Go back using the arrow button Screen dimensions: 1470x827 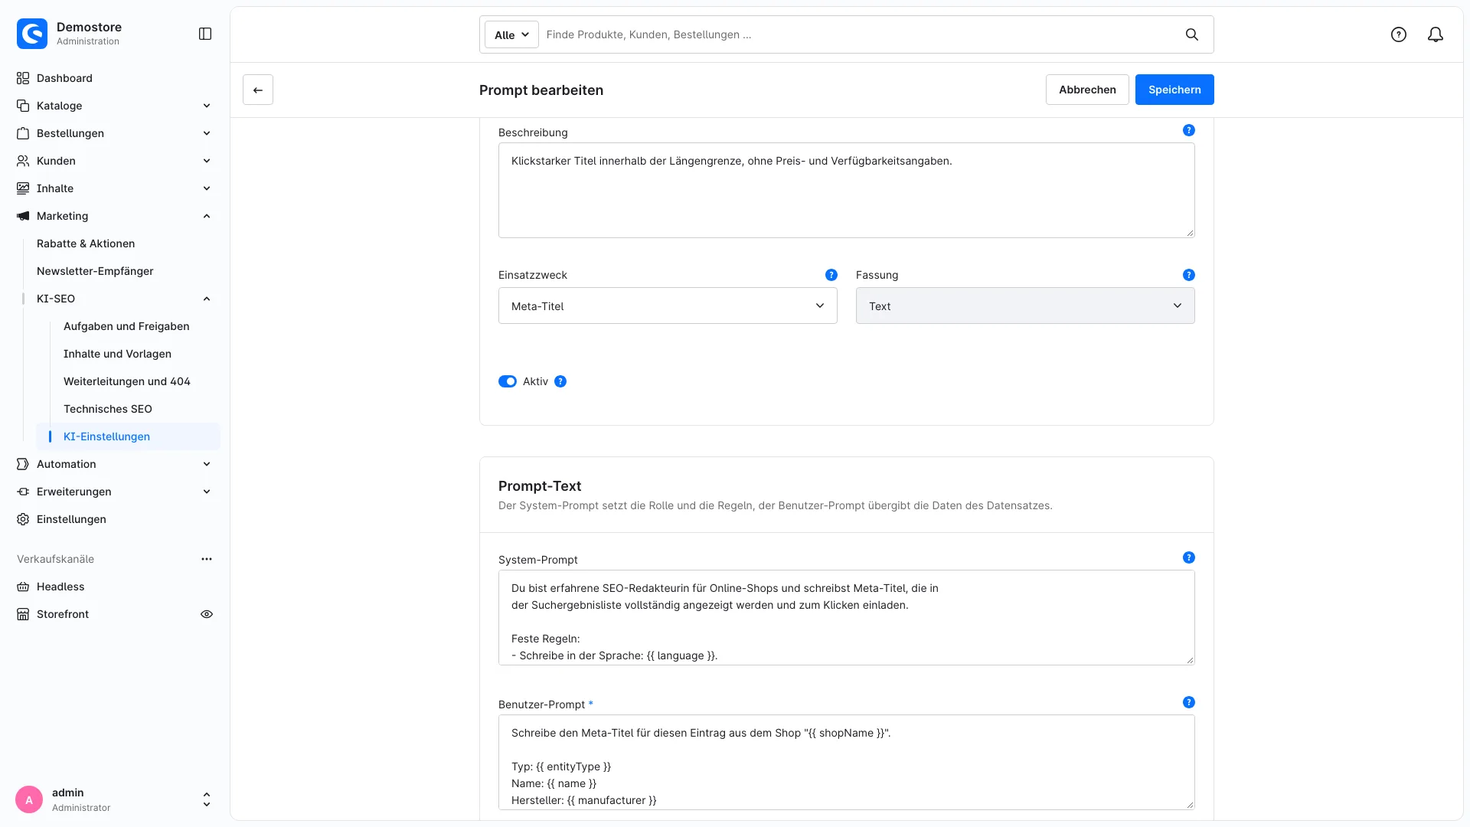[x=258, y=90]
